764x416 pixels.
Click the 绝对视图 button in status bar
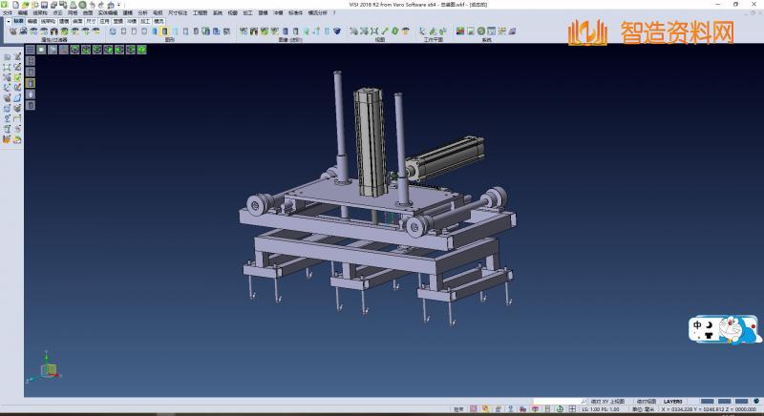(x=647, y=402)
